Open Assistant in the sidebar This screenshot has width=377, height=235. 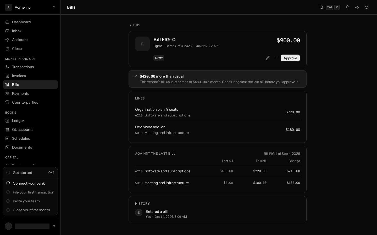[x=30, y=40]
